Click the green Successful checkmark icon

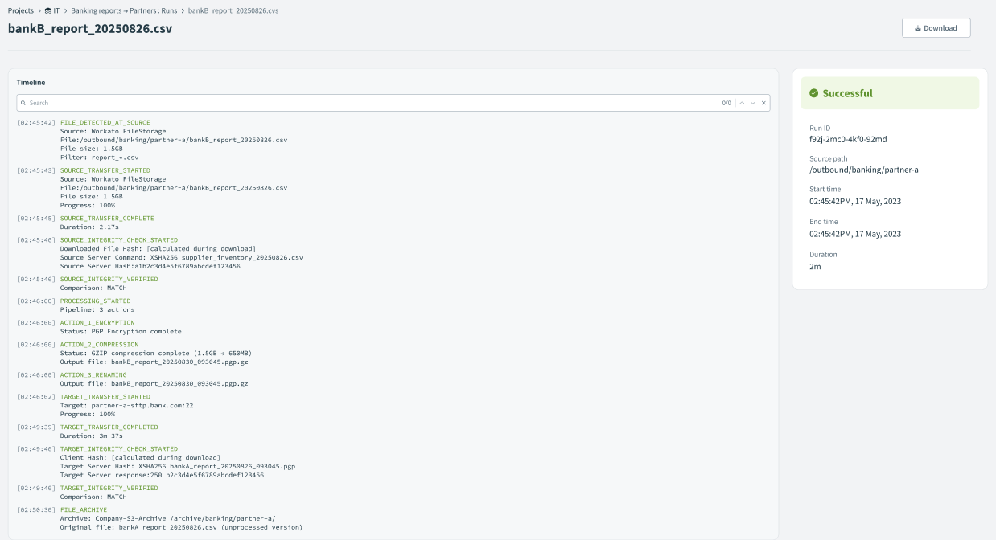click(x=814, y=93)
